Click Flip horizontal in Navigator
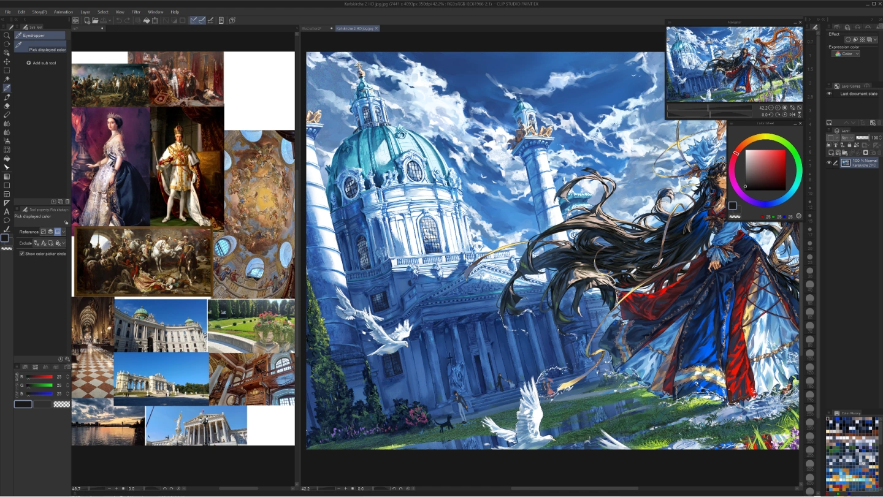The width and height of the screenshot is (883, 497). [x=792, y=115]
